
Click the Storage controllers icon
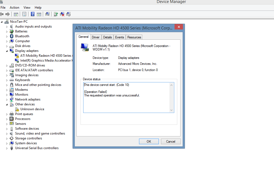click(12, 138)
